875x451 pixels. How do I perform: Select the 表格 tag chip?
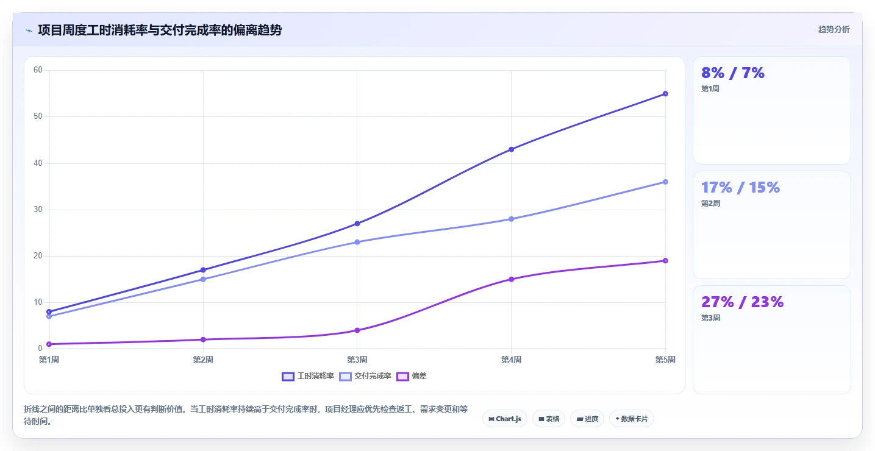point(549,419)
